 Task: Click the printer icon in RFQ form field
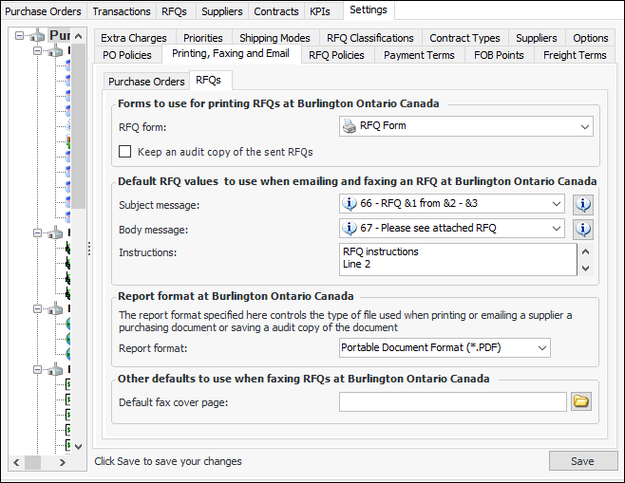click(x=349, y=126)
